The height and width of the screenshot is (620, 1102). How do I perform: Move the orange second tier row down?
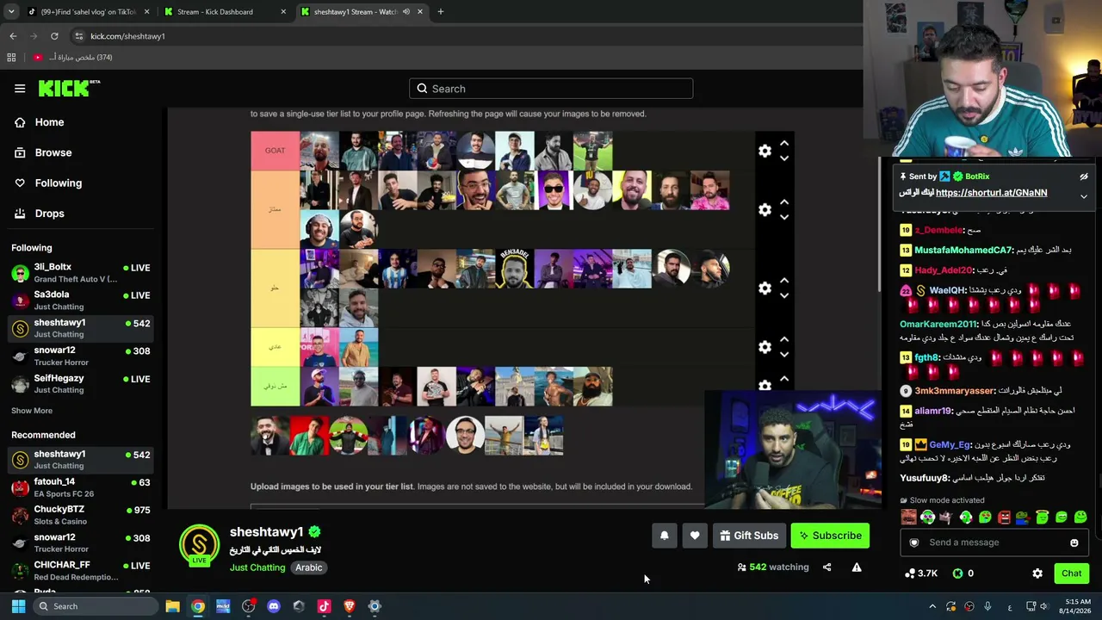click(x=783, y=217)
